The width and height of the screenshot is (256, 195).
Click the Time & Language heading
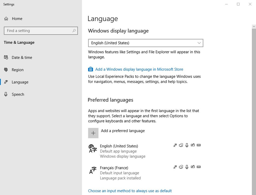(19, 42)
